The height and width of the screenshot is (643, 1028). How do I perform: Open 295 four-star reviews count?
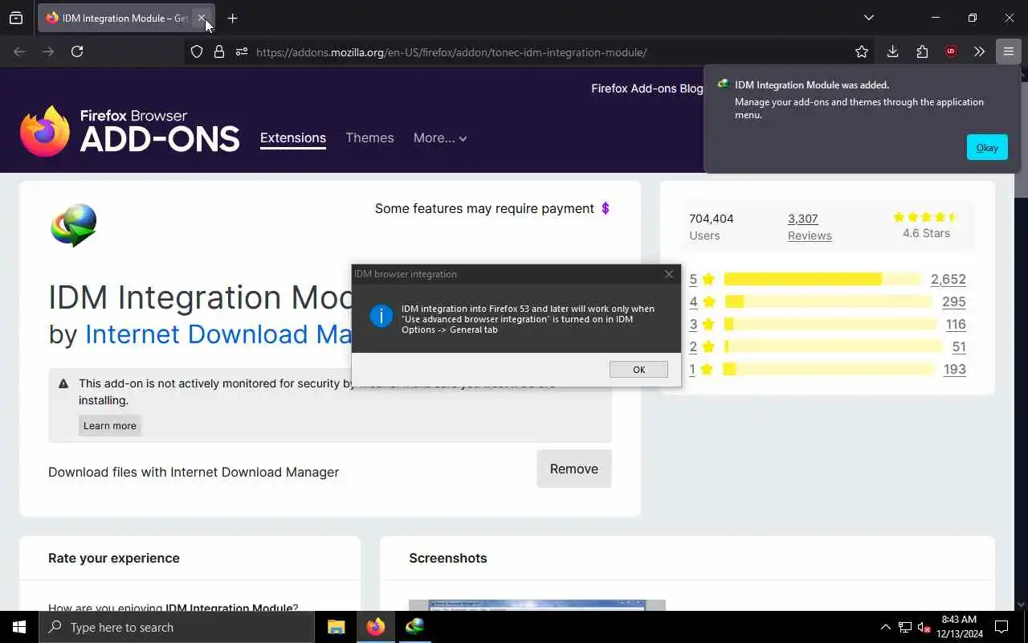pyautogui.click(x=954, y=301)
